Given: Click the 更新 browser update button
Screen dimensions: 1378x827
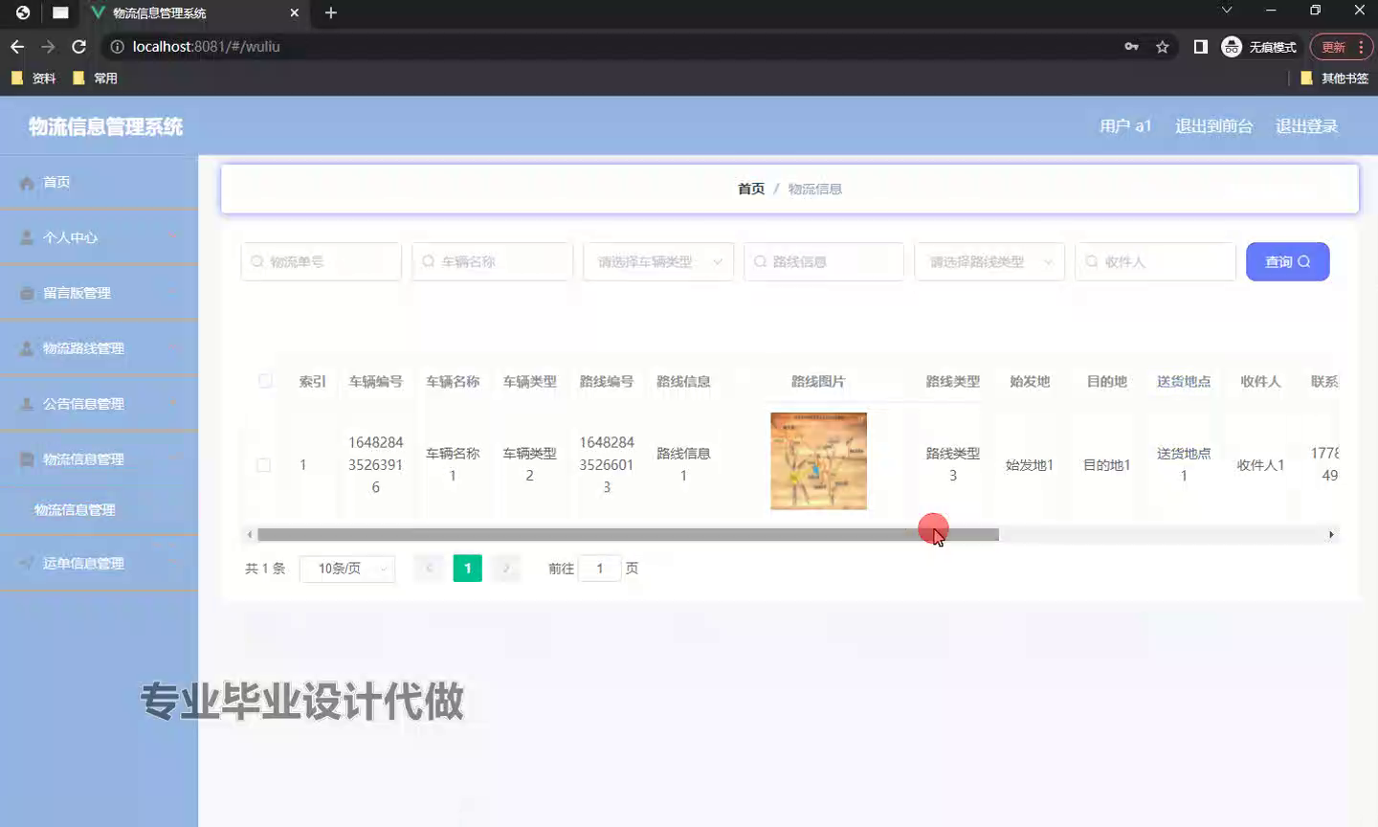Looking at the screenshot, I should [x=1341, y=47].
